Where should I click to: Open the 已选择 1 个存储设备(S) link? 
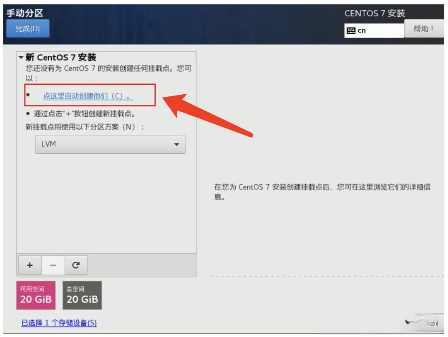(59, 323)
